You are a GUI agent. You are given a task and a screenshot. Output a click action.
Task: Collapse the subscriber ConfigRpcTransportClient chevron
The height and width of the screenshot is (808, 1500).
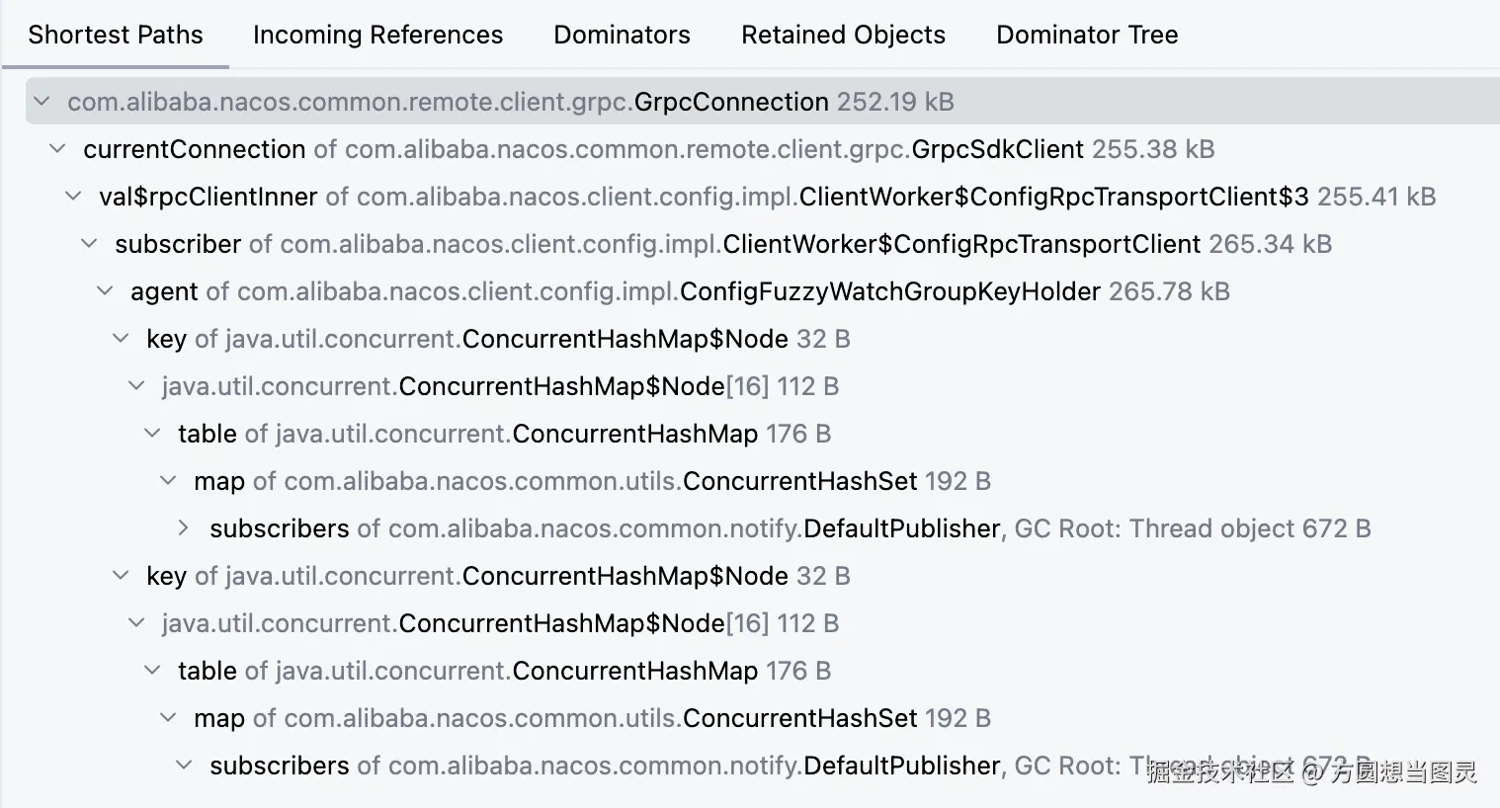(89, 244)
